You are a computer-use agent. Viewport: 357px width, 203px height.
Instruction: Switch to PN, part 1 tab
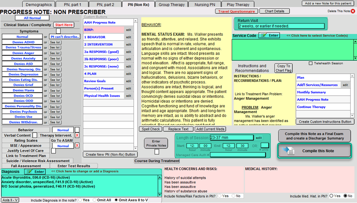click(x=72, y=4)
